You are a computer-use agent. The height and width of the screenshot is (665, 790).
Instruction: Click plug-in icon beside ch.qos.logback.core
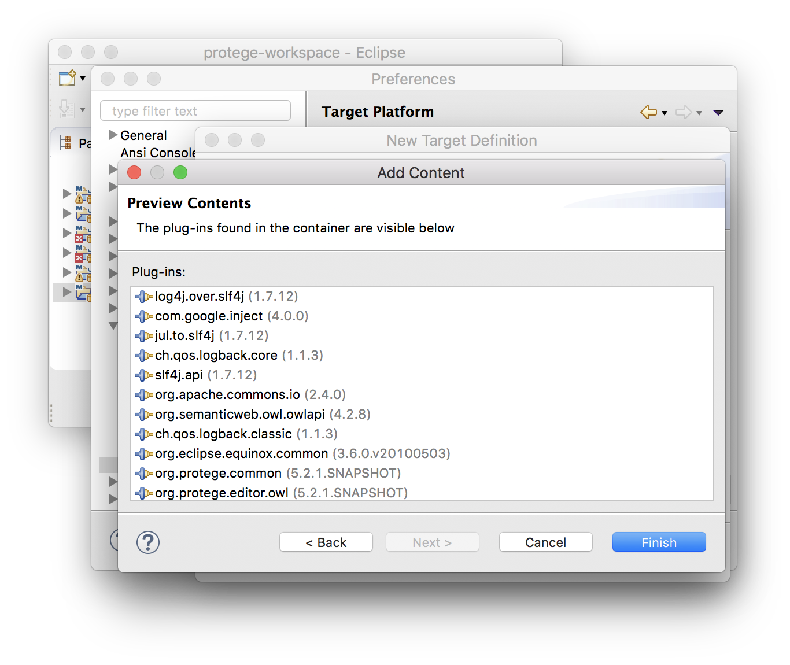[x=143, y=356]
